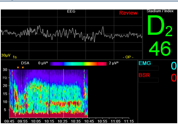
Task: Click the 2 µV² scale maximum label
Action: click(x=114, y=63)
